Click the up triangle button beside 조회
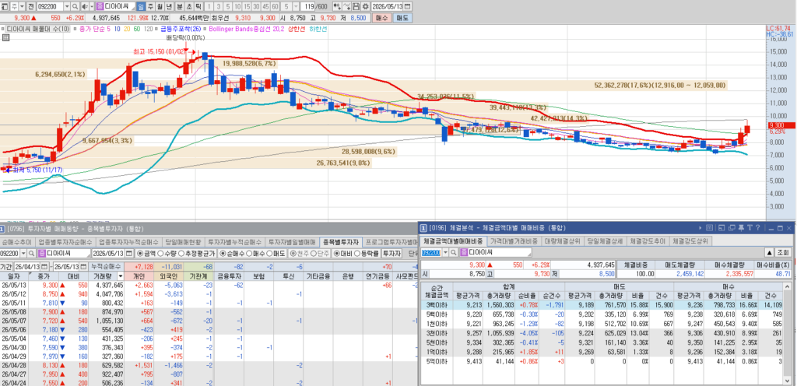This screenshot has width=797, height=386. tap(770, 252)
